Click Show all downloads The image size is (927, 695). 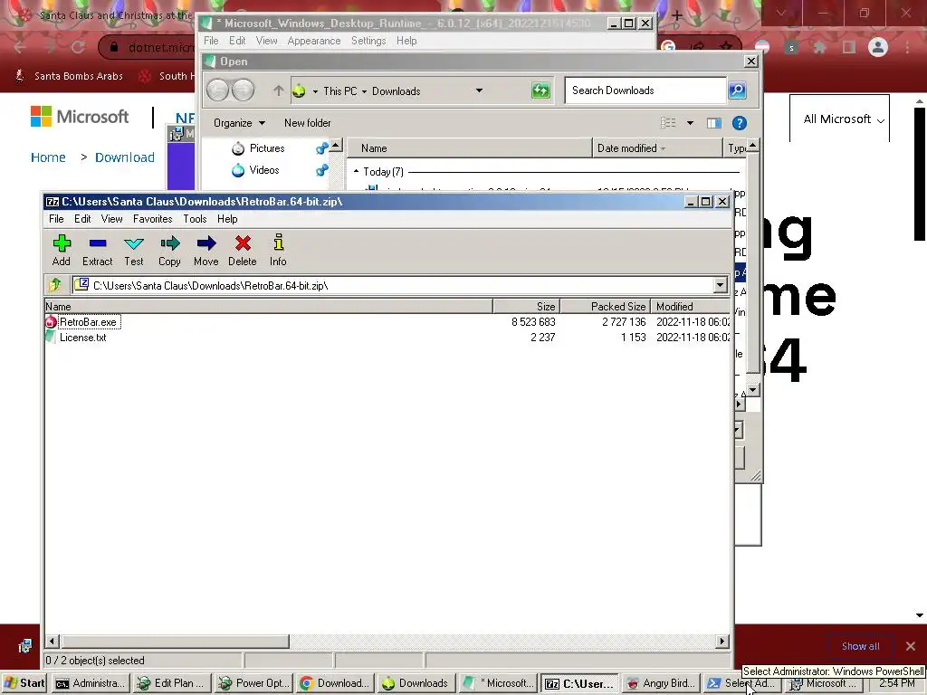click(x=860, y=646)
